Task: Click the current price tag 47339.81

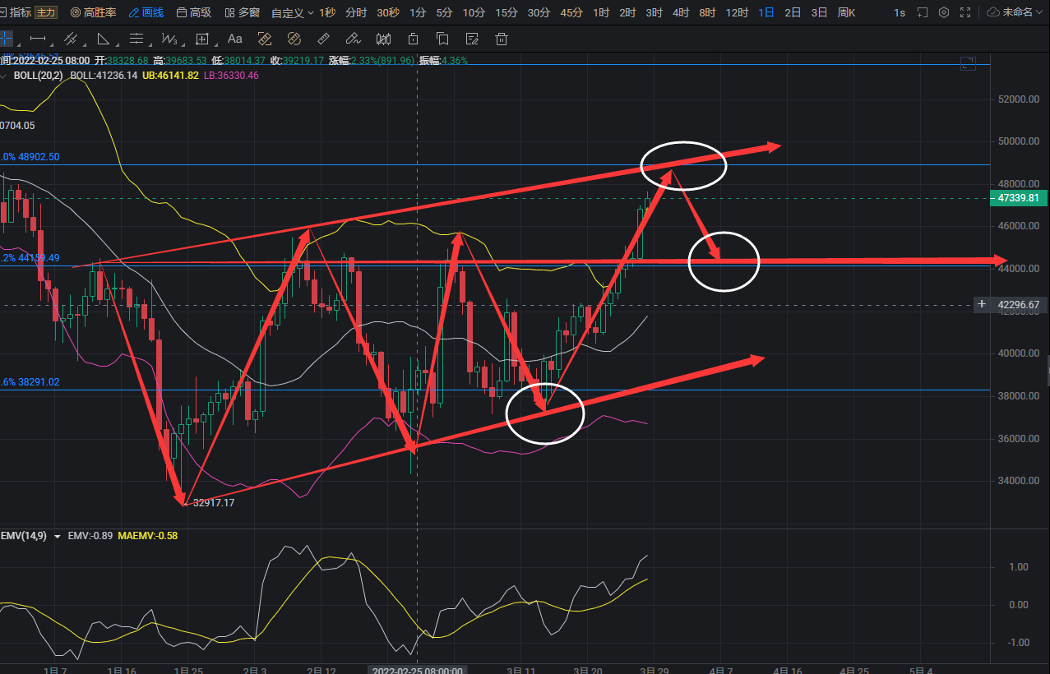Action: click(x=1018, y=198)
